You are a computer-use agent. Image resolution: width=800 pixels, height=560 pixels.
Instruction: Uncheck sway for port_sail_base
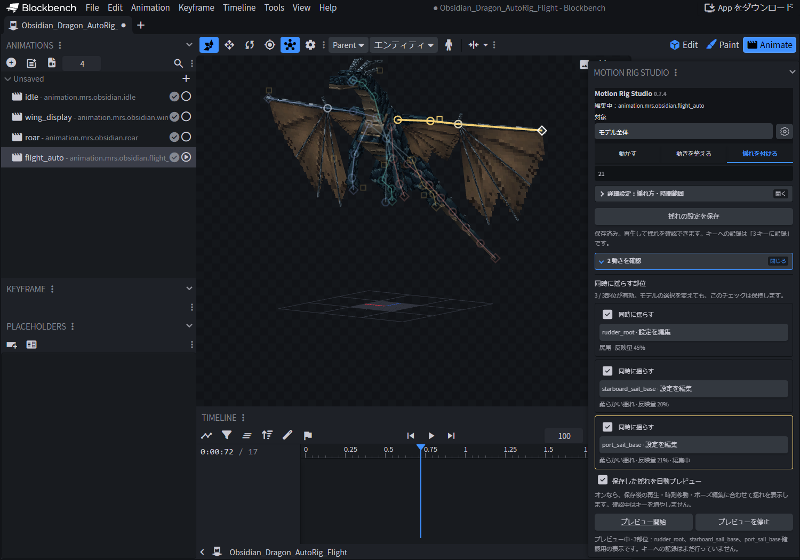pos(607,427)
